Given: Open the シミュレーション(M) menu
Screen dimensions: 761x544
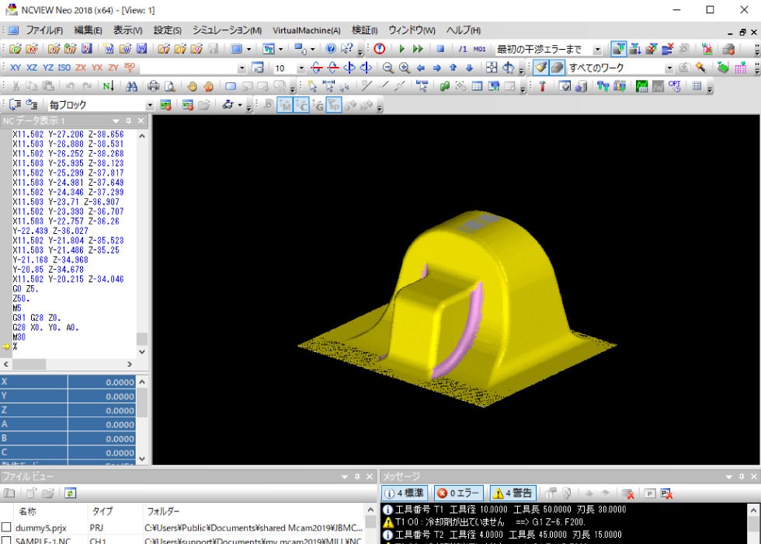Looking at the screenshot, I should point(227,30).
